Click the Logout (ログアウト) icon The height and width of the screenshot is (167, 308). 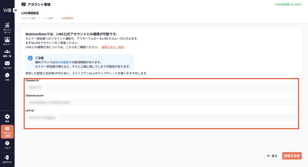pos(7,158)
